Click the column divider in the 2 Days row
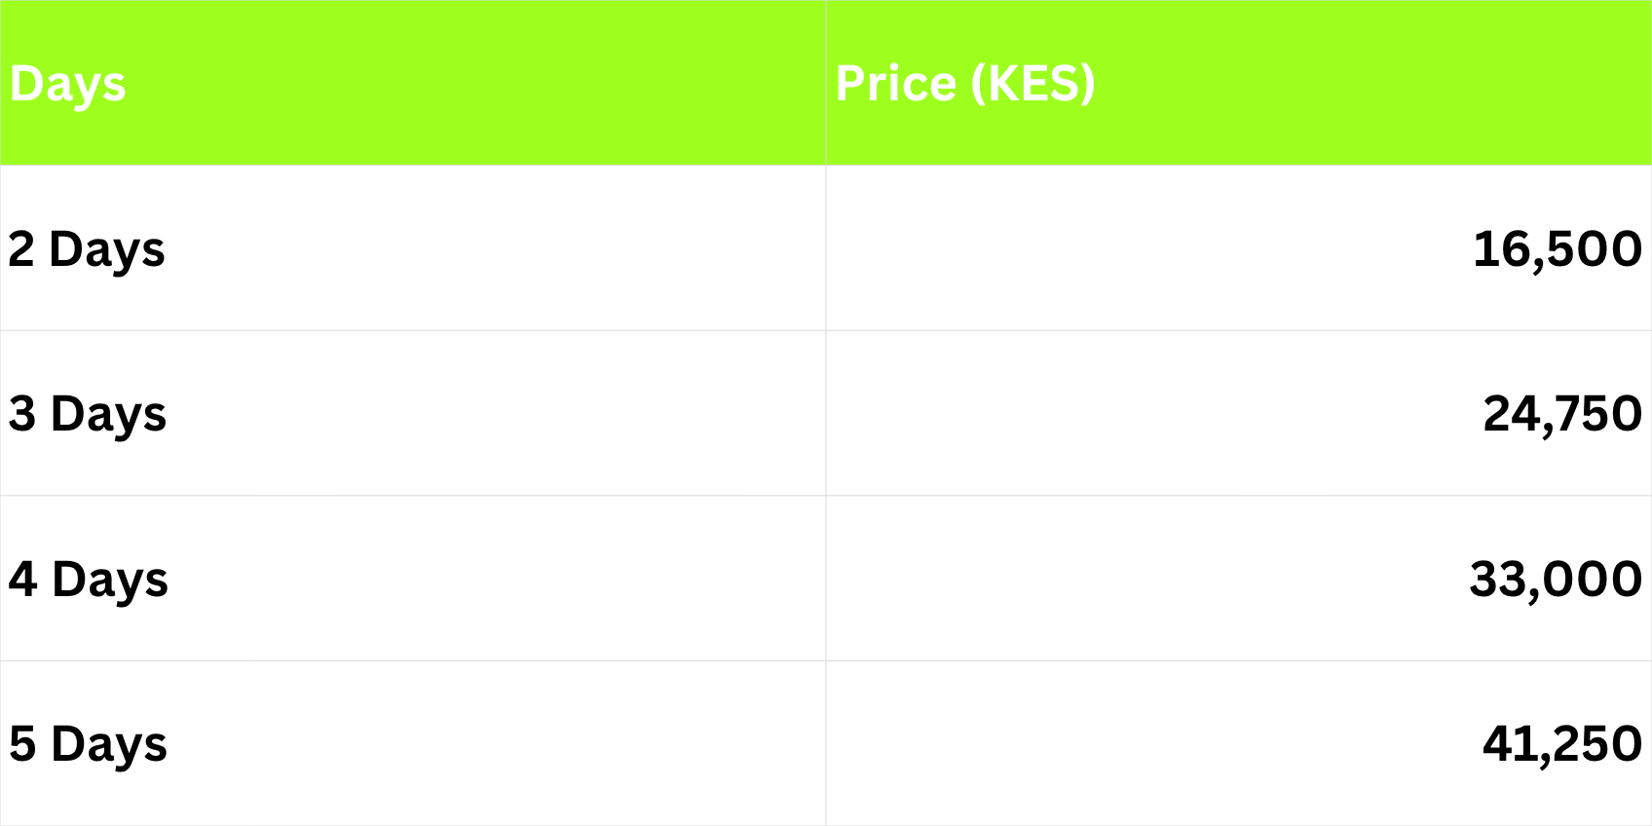The height and width of the screenshot is (826, 1652). click(826, 249)
